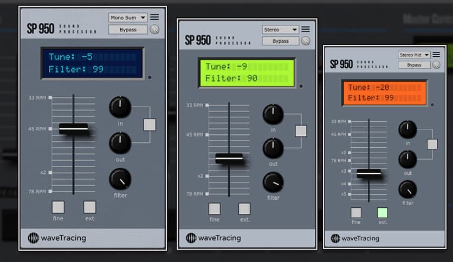Open the Stereo mode dropdown
The image size is (453, 262).
tap(281, 29)
